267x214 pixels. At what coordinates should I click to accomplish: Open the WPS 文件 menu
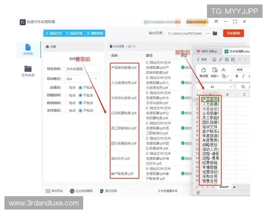click(x=202, y=59)
